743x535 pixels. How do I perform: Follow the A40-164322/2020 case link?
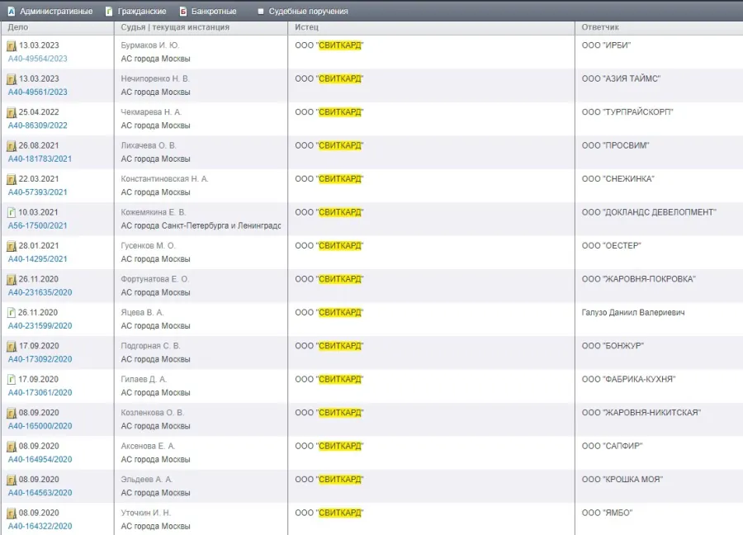pos(40,527)
